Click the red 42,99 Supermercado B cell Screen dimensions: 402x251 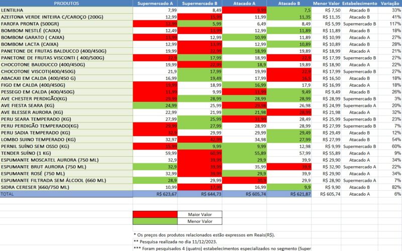click(x=199, y=140)
